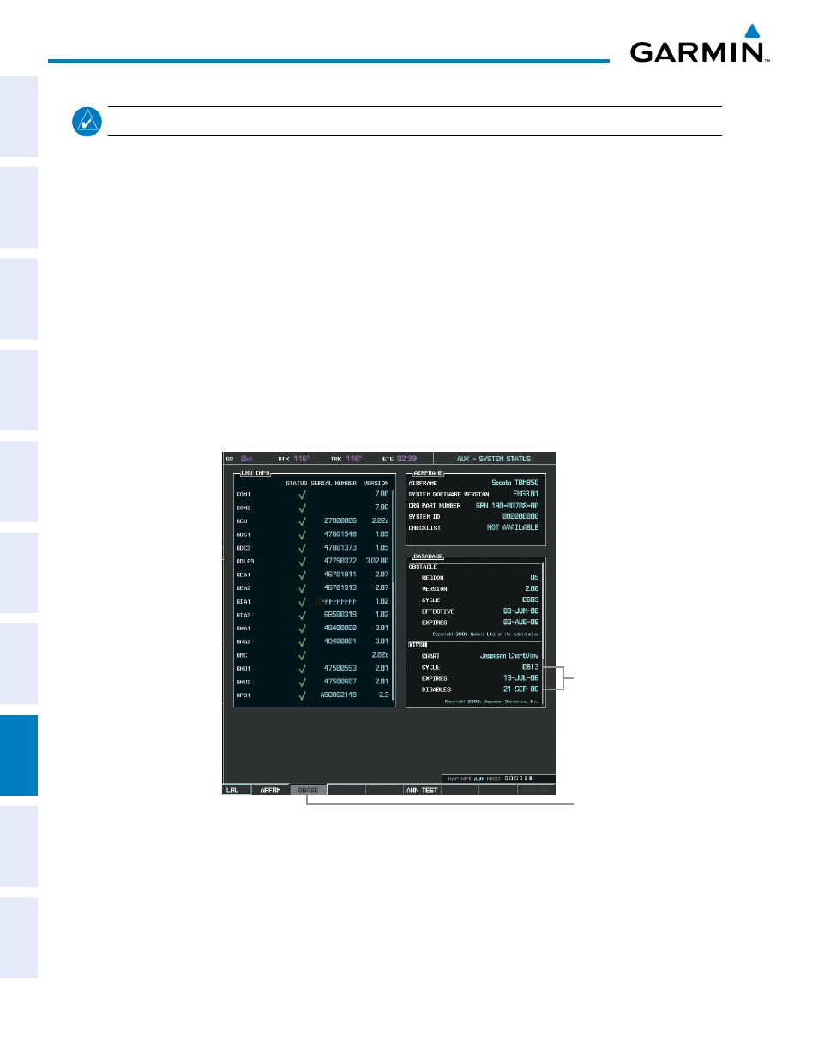The height and width of the screenshot is (1059, 818).
Task: Select the CHKLIST softkey
Action: point(536,790)
